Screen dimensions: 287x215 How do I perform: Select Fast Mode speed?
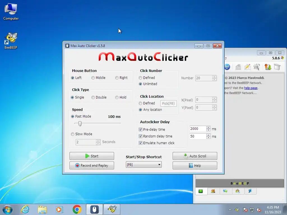coord(81,116)
